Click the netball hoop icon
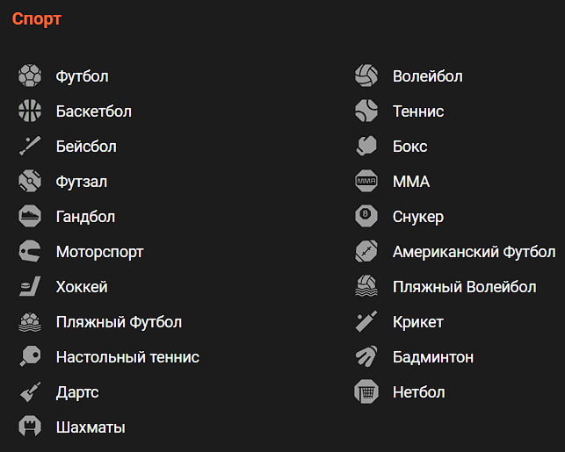 click(366, 391)
